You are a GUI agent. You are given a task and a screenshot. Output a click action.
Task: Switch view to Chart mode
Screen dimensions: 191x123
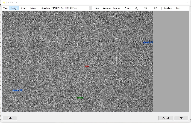(x=23, y=8)
